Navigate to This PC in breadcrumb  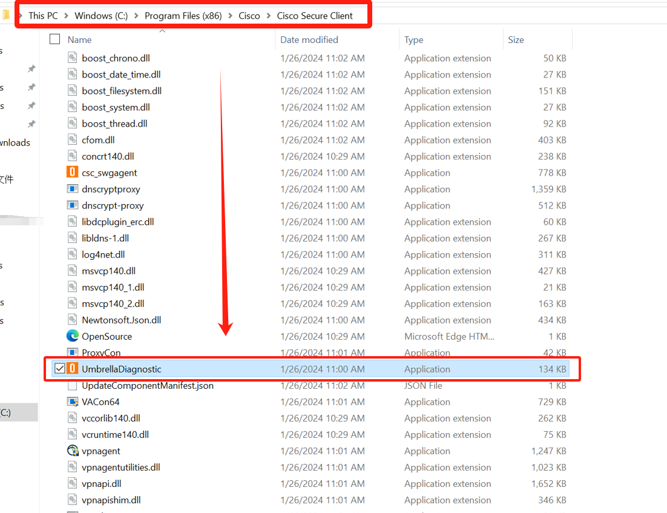43,16
